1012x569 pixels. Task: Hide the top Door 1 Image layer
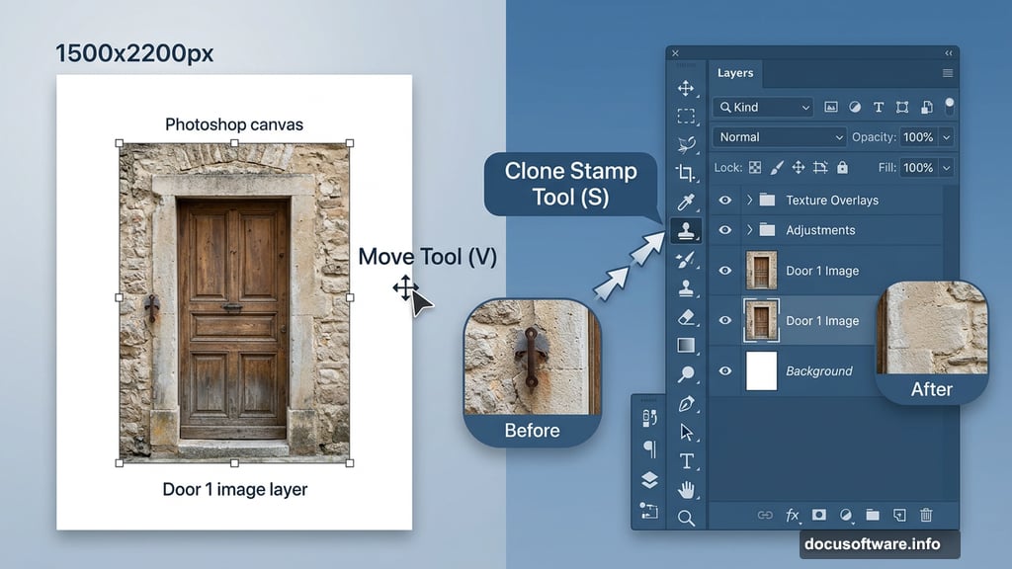coord(723,269)
